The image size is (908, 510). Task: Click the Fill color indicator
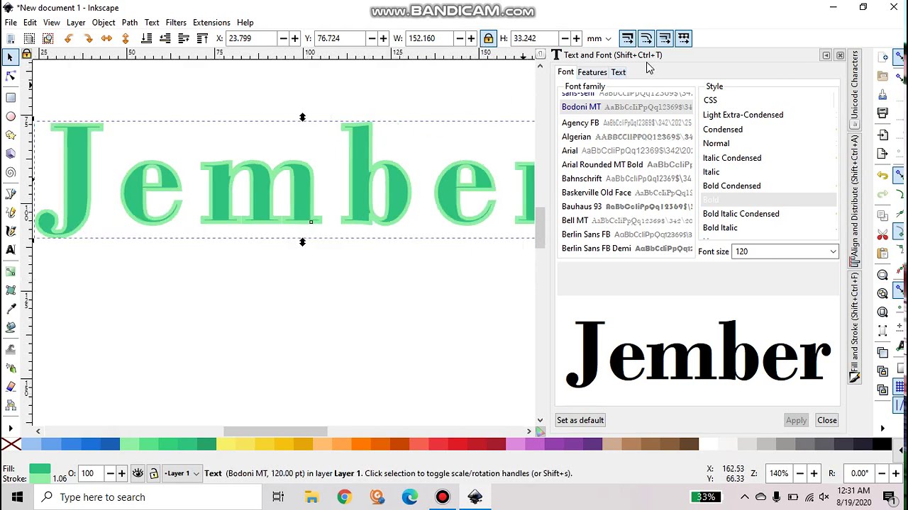[x=40, y=468]
